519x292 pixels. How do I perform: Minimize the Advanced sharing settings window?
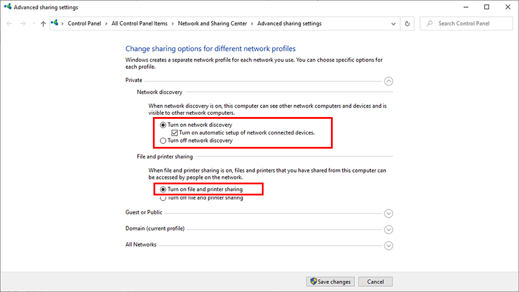(x=466, y=7)
